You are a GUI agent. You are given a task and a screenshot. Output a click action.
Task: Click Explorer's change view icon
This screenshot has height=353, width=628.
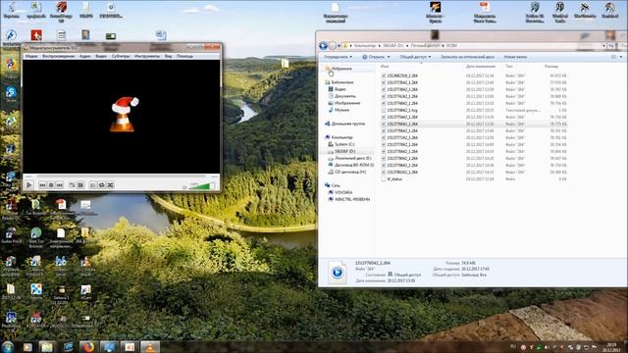tap(613, 57)
